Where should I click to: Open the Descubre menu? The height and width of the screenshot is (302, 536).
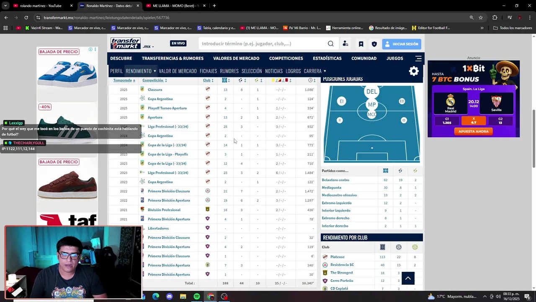[x=121, y=58]
